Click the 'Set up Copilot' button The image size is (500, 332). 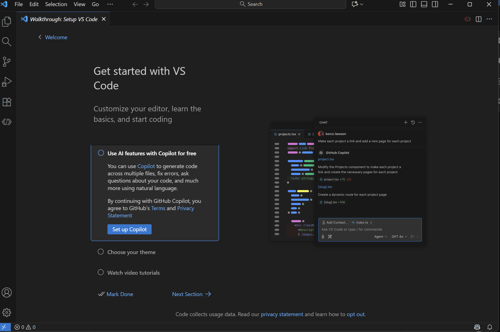[129, 229]
